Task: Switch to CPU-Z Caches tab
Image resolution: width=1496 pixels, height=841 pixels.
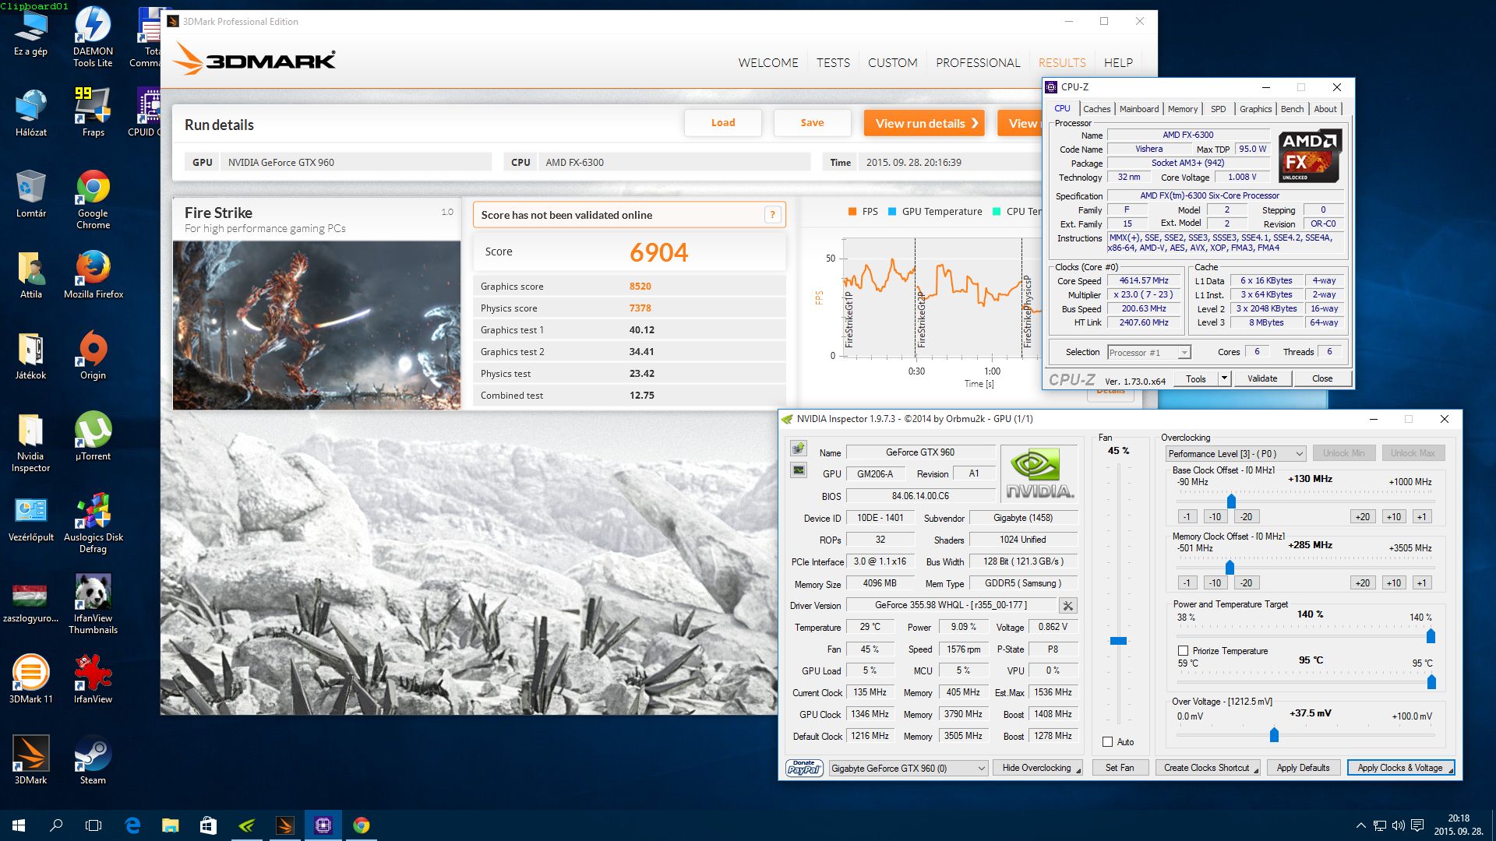Action: click(x=1096, y=109)
